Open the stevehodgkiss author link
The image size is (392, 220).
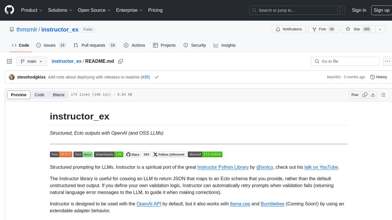click(31, 77)
